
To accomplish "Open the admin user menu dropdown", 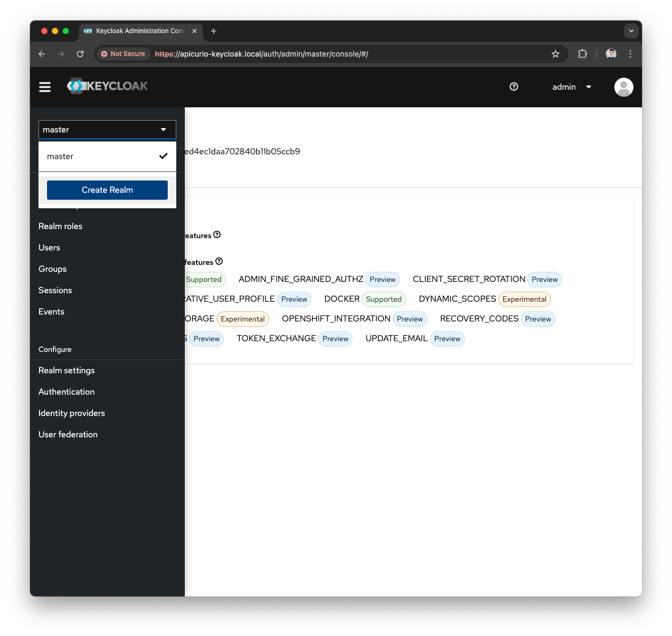I will click(x=571, y=87).
